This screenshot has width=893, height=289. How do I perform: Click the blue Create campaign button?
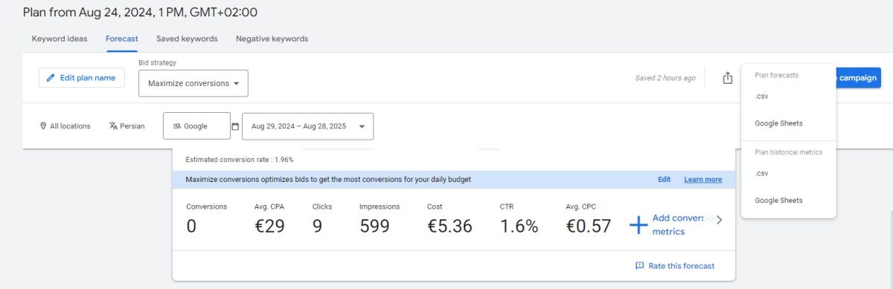point(859,77)
